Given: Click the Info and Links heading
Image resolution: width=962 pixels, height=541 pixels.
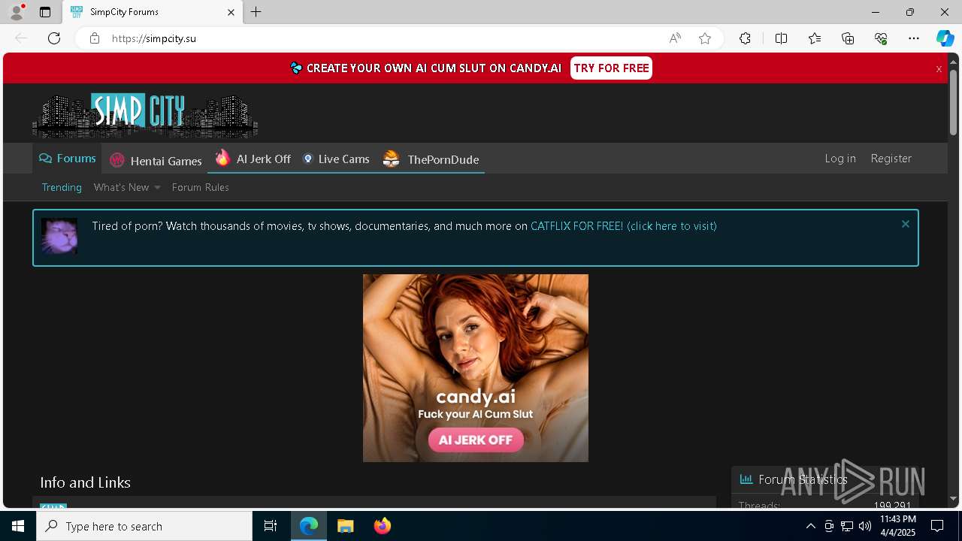Looking at the screenshot, I should coord(85,482).
